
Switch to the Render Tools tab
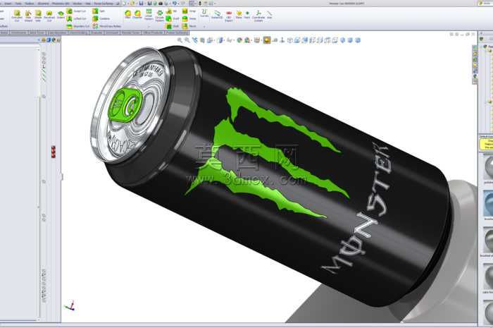131,32
